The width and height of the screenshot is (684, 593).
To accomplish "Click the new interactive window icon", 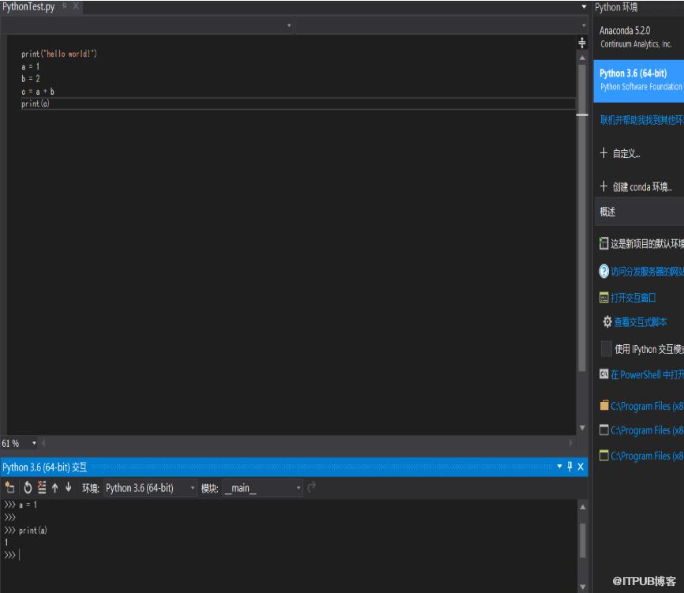I will coord(9,487).
